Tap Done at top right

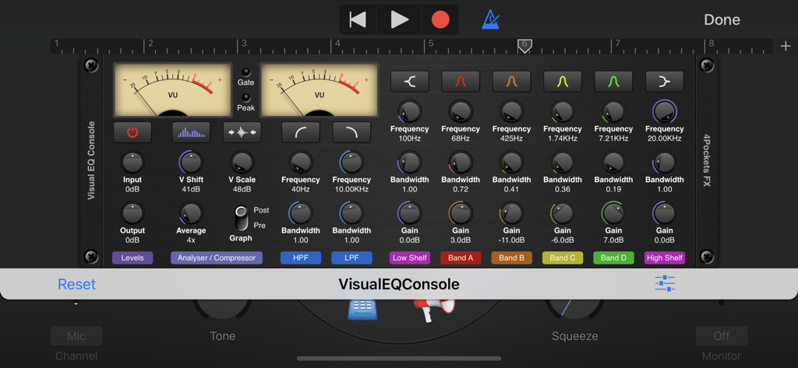pyautogui.click(x=722, y=19)
